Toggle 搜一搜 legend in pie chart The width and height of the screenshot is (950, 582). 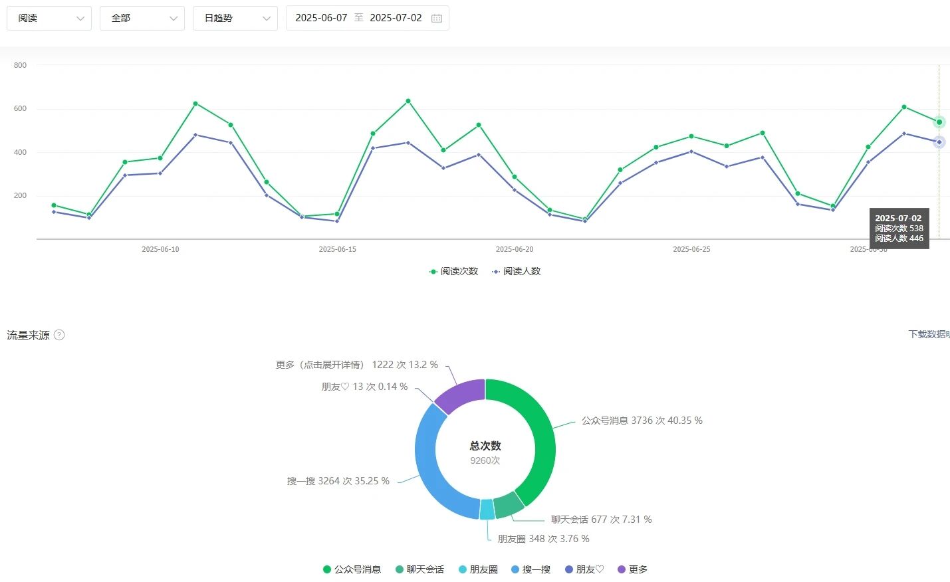click(531, 569)
